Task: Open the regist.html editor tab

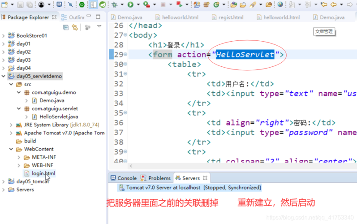Action: [x=228, y=17]
